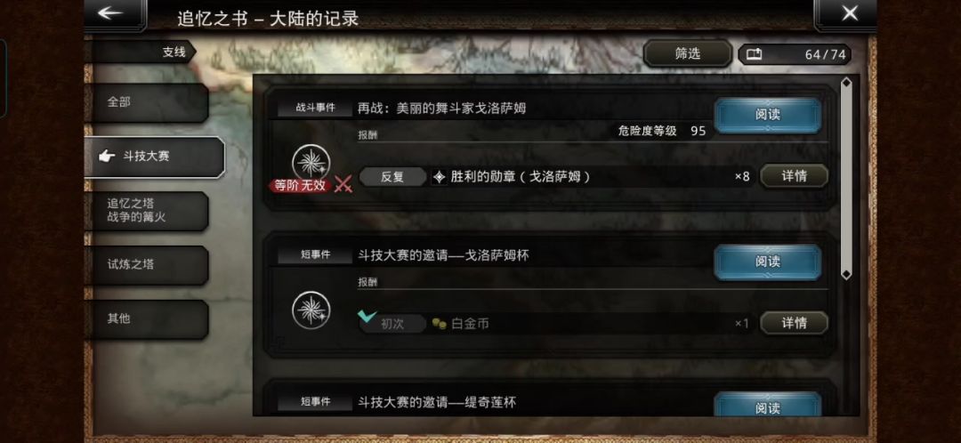
Task: Toggle the 初次 reward tag
Action: point(393,324)
